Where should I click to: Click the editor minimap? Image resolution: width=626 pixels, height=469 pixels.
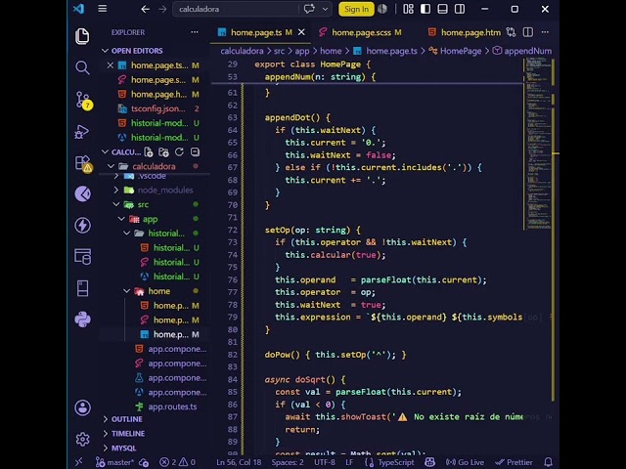click(x=538, y=144)
